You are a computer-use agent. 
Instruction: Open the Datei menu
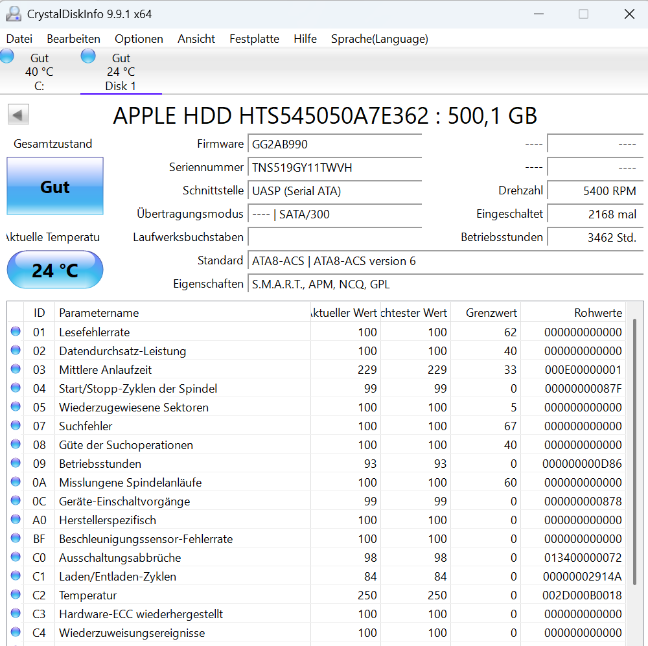[19, 39]
